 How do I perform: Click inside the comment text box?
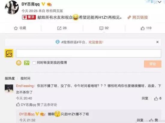click(88, 53)
